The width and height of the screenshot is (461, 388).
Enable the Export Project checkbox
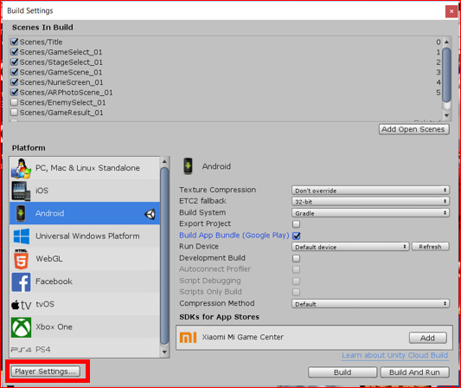pyautogui.click(x=297, y=224)
